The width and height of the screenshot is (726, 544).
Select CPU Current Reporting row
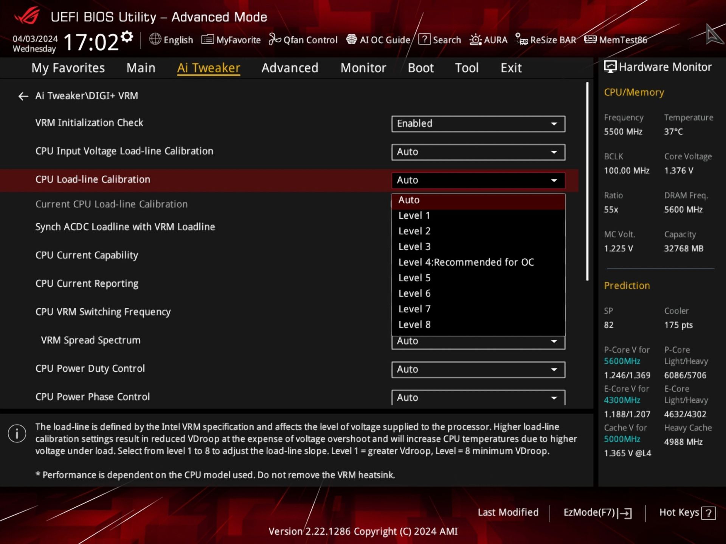(87, 284)
